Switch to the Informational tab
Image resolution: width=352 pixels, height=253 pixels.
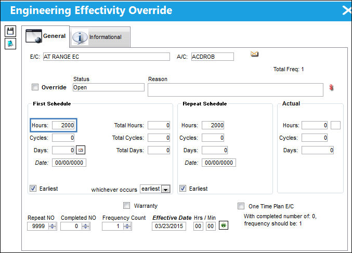click(x=100, y=37)
